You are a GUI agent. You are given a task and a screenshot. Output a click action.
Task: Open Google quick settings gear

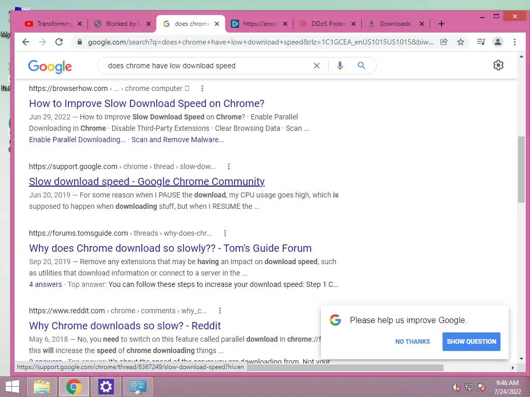click(498, 65)
